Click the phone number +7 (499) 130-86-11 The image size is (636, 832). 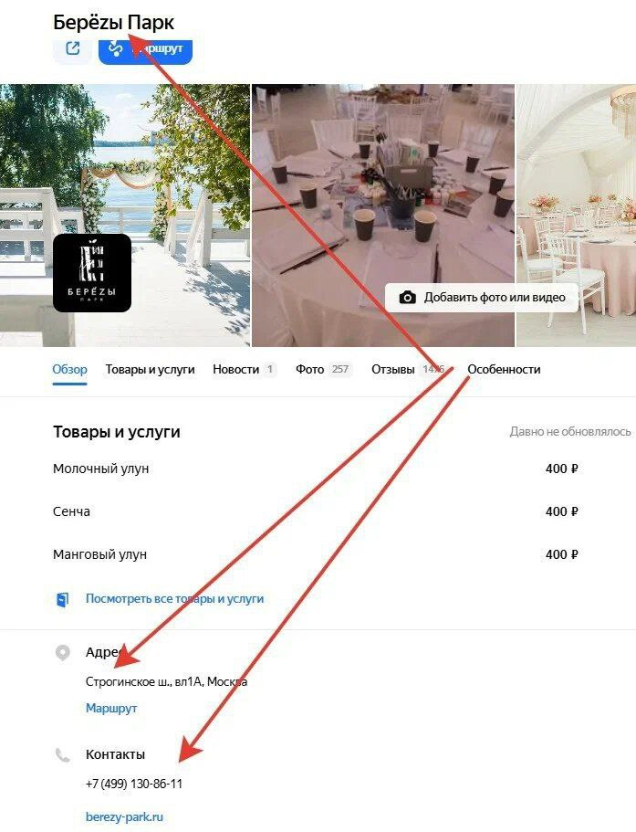coord(134,784)
